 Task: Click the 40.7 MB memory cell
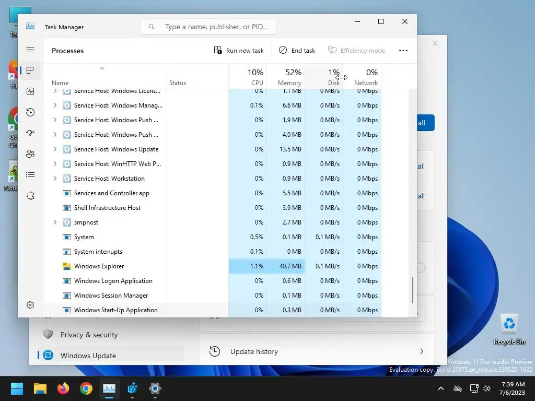286,266
